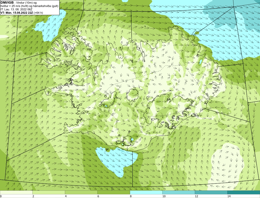Viewport: 260px width, 198px height.
Task: Click the 12–14 m/s teal legend swatch
Action: point(211,192)
